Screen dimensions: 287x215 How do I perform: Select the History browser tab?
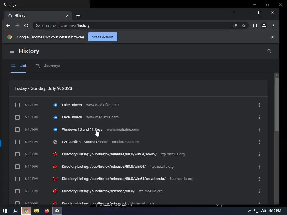point(38,16)
